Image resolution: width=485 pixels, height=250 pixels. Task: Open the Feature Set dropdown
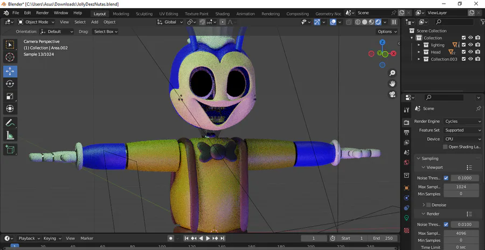[463, 130]
